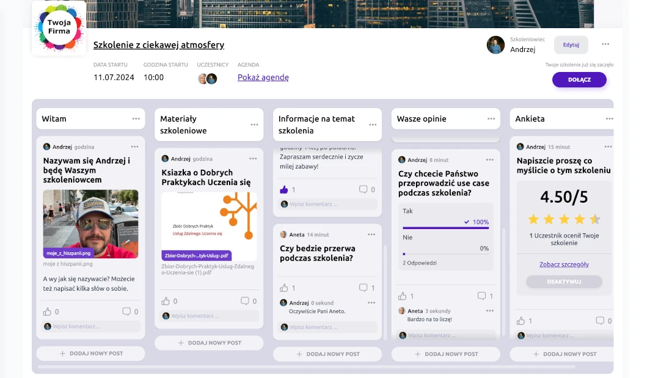650x378 pixels.
Task: Click comment field under 'Czy bedzie przerwa' post
Action: pos(327,327)
